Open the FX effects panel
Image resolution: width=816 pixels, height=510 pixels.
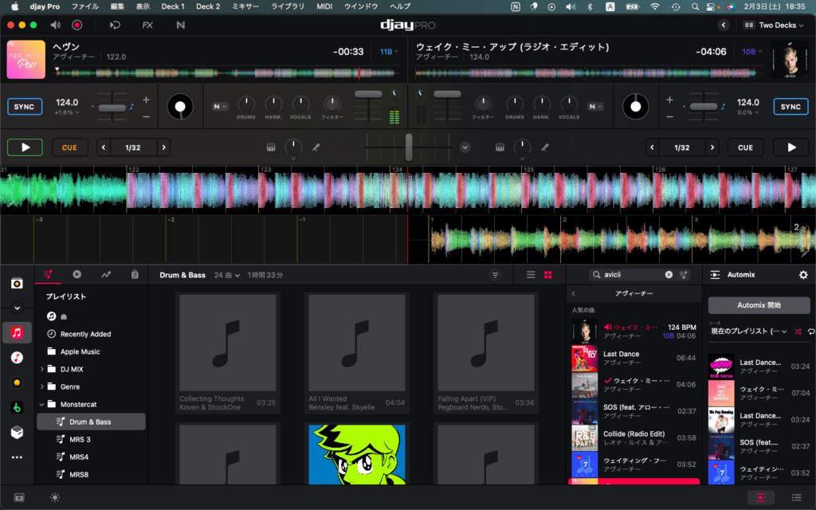(x=147, y=25)
